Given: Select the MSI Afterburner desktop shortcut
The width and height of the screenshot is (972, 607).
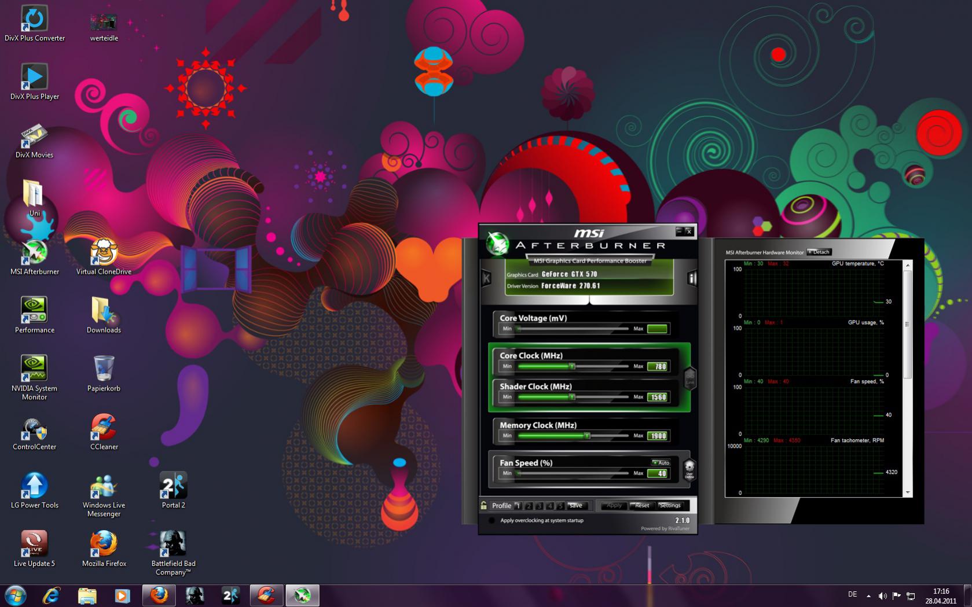Looking at the screenshot, I should click(35, 257).
